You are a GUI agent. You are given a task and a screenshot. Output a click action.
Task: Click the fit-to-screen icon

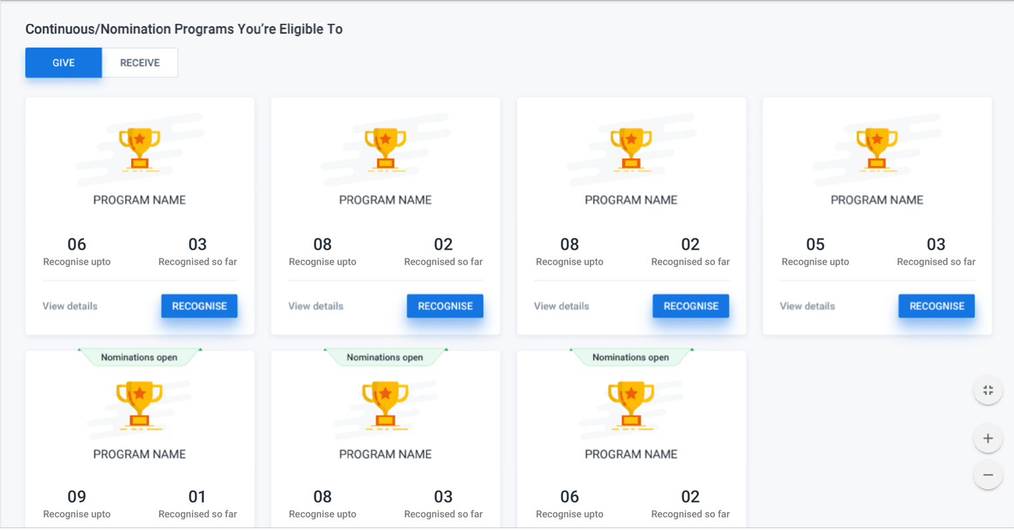[988, 390]
